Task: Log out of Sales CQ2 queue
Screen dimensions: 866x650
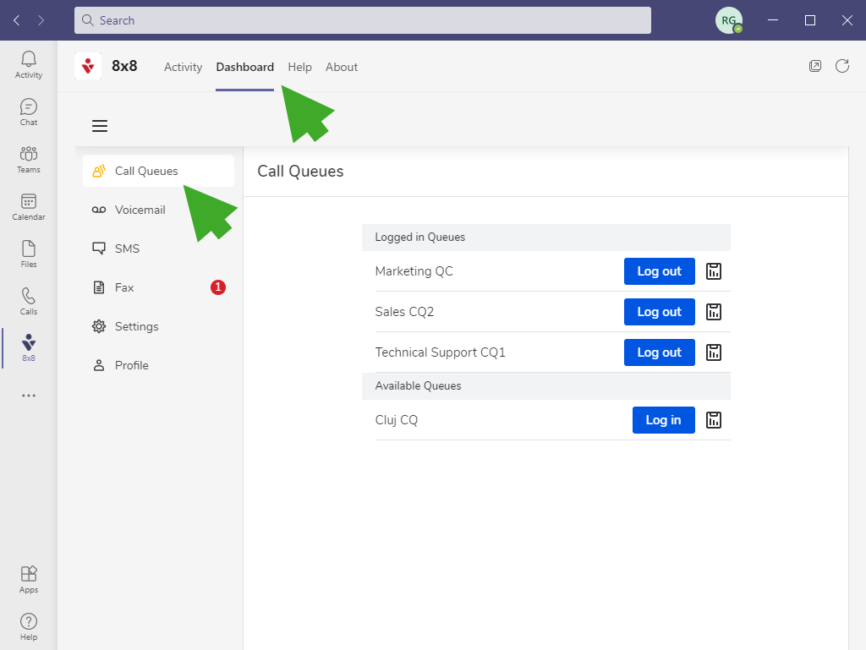Action: tap(659, 312)
